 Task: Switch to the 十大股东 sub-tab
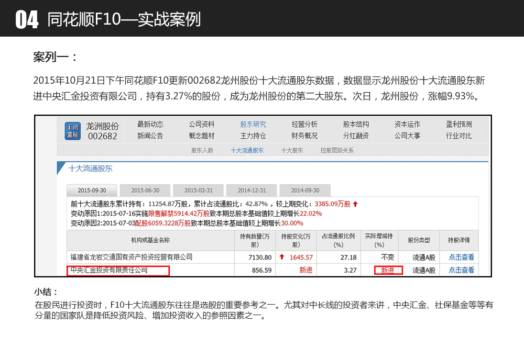click(x=292, y=150)
